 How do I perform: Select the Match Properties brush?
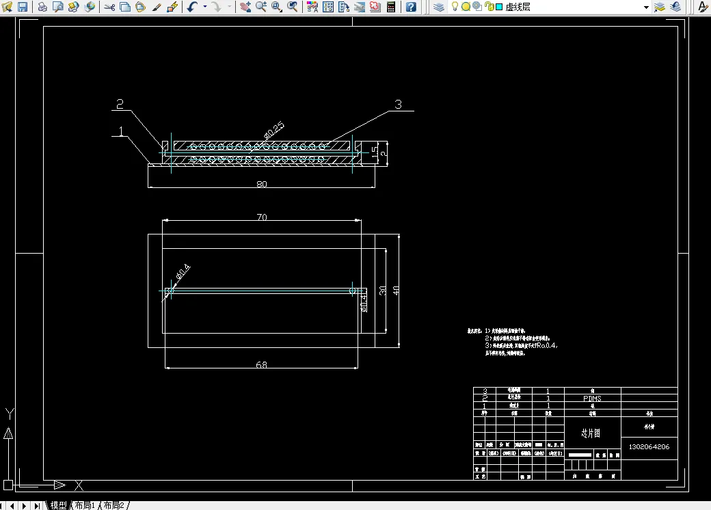click(157, 6)
